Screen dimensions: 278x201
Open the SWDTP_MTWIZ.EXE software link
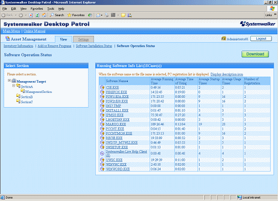pyautogui.click(x=122, y=143)
